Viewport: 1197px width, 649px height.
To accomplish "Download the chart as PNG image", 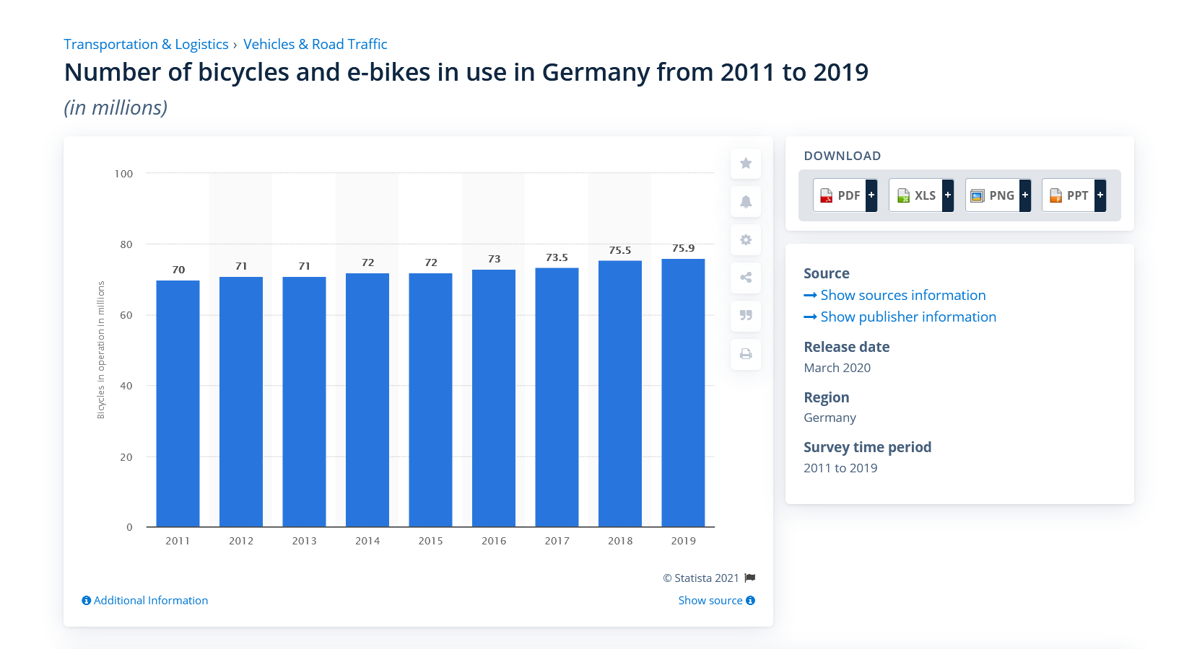I will click(994, 195).
